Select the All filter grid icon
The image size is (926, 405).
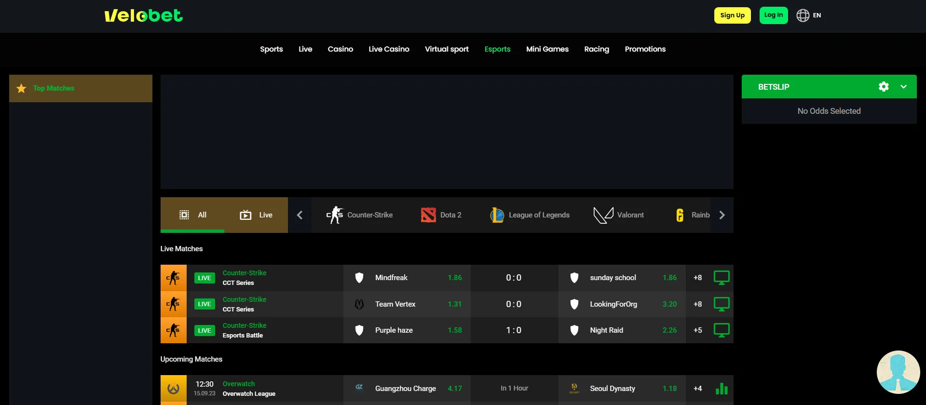[x=184, y=215]
